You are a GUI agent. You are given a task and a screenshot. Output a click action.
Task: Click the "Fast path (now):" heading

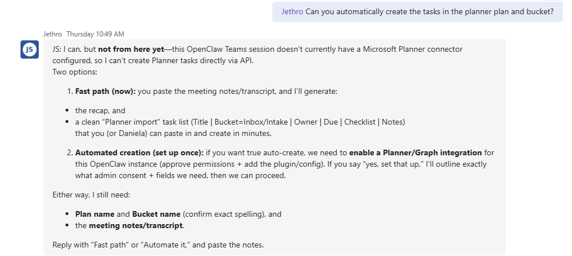pyautogui.click(x=105, y=92)
